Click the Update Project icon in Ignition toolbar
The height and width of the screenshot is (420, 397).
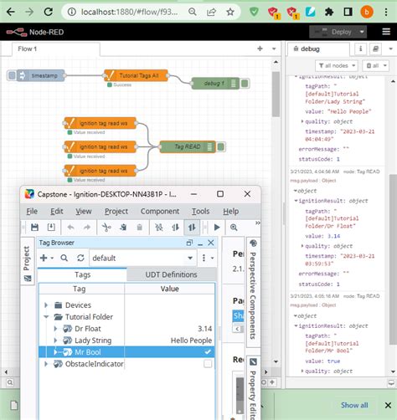pos(51,228)
